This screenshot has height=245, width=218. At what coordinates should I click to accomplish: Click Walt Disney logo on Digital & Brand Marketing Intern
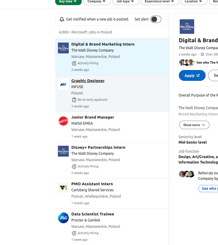63,48
